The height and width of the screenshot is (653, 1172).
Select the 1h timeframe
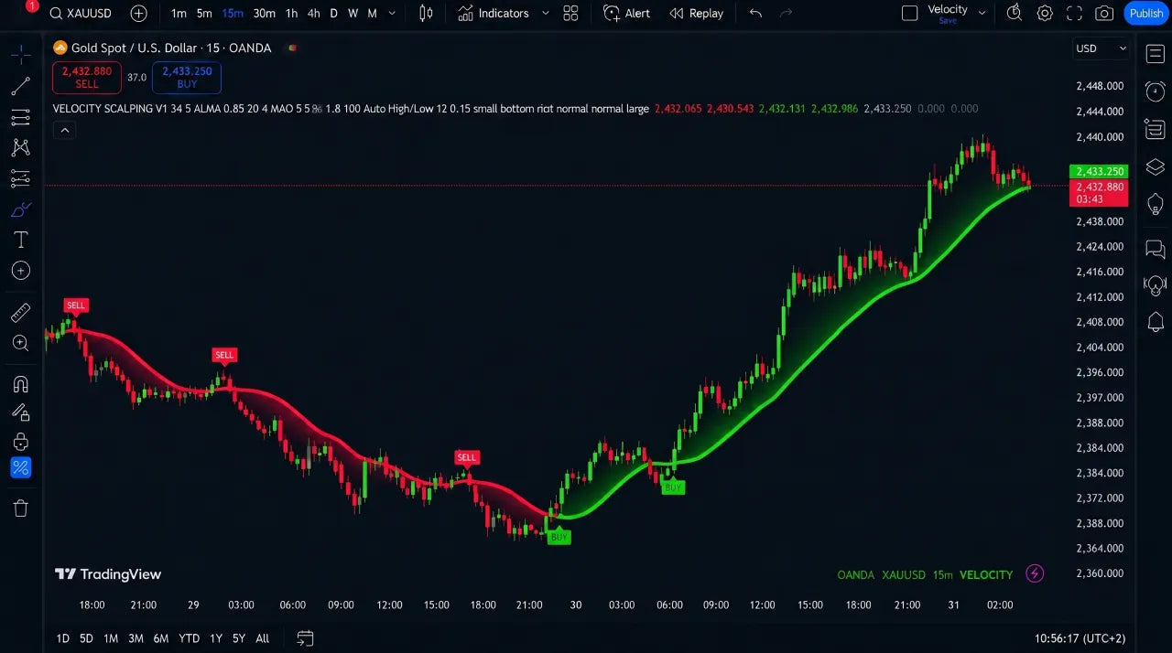coord(291,14)
